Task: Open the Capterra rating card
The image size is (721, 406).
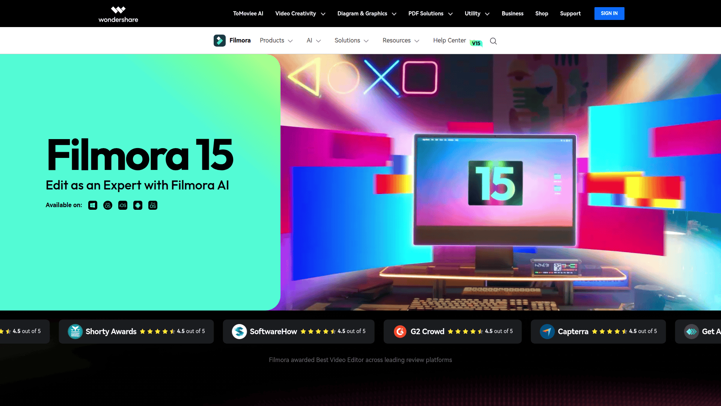Action: click(598, 332)
